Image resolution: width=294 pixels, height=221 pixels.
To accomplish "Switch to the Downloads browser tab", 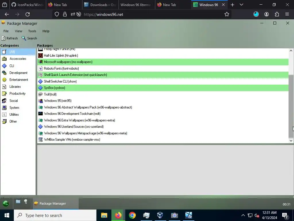I will pyautogui.click(x=100, y=5).
